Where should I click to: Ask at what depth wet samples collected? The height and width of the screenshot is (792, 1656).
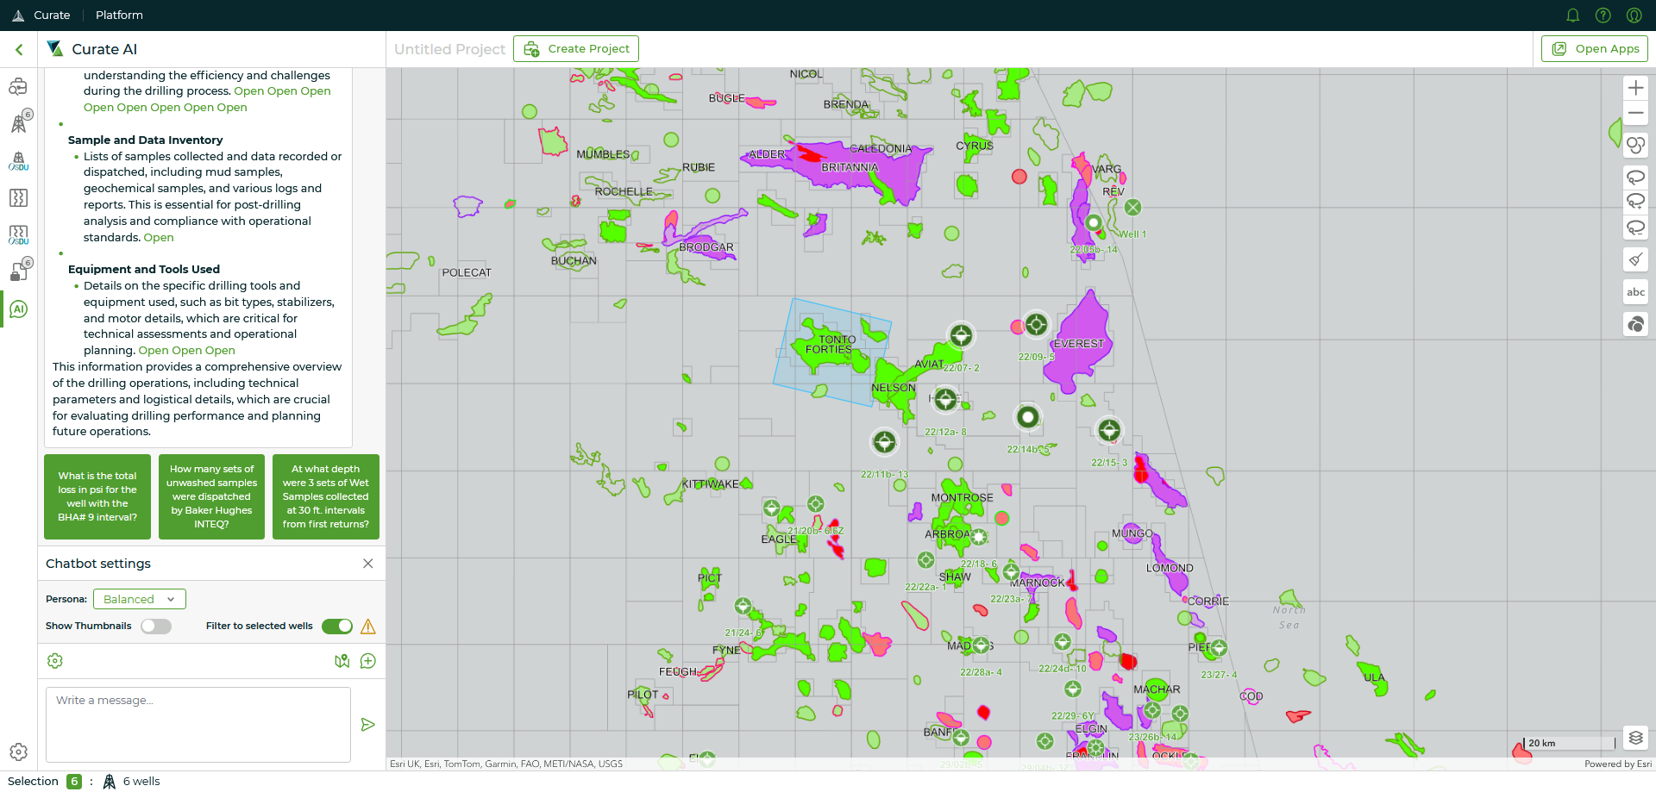(x=326, y=496)
